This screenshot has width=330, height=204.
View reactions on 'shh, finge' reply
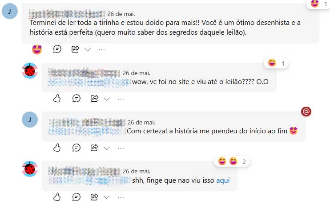point(232,162)
